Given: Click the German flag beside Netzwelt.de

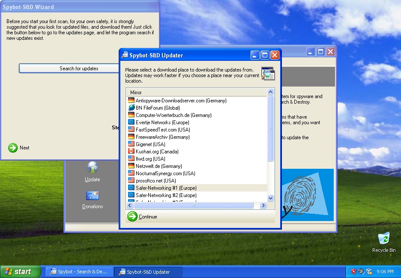Looking at the screenshot, I should click(131, 166).
